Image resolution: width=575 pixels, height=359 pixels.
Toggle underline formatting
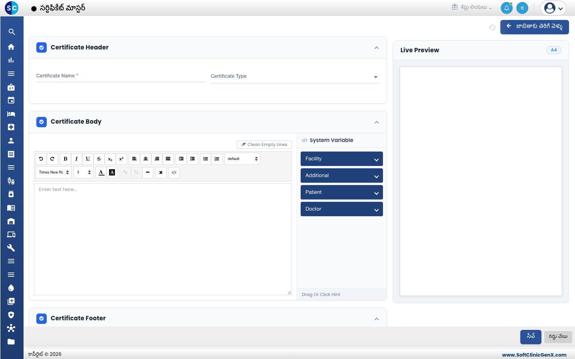click(88, 159)
